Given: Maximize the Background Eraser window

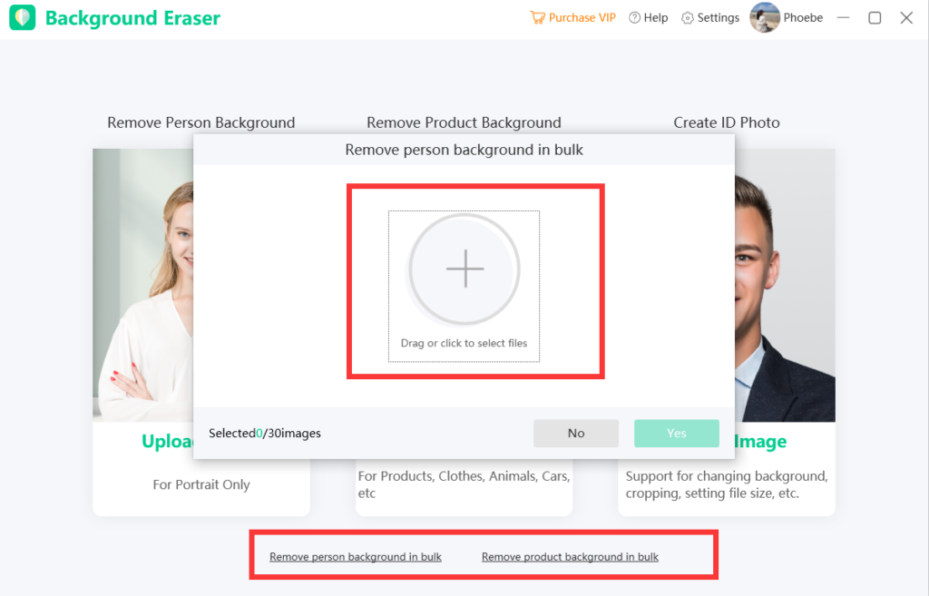Looking at the screenshot, I should pos(875,18).
